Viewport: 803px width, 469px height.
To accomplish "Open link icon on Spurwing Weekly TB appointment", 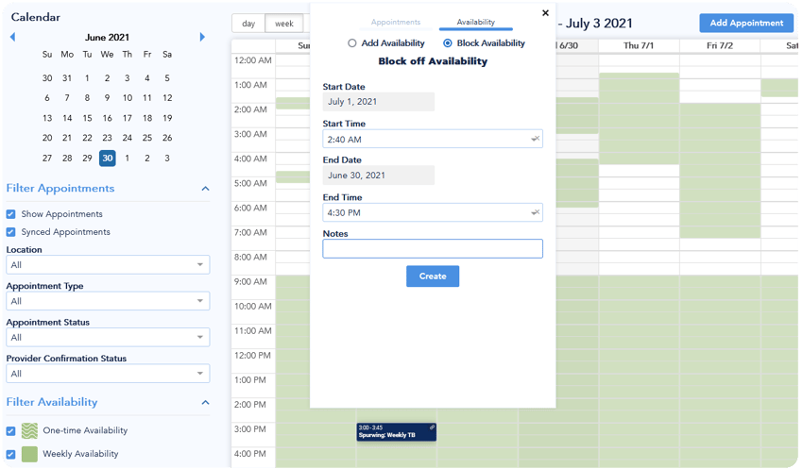I will coord(432,427).
